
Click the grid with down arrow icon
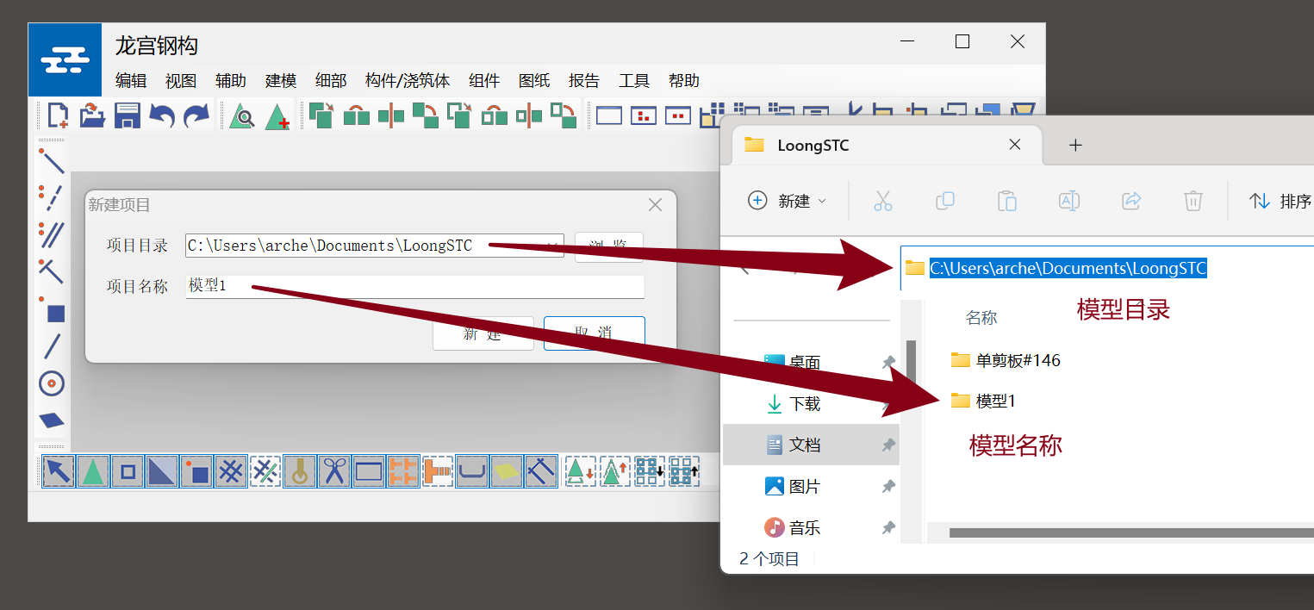pos(649,471)
